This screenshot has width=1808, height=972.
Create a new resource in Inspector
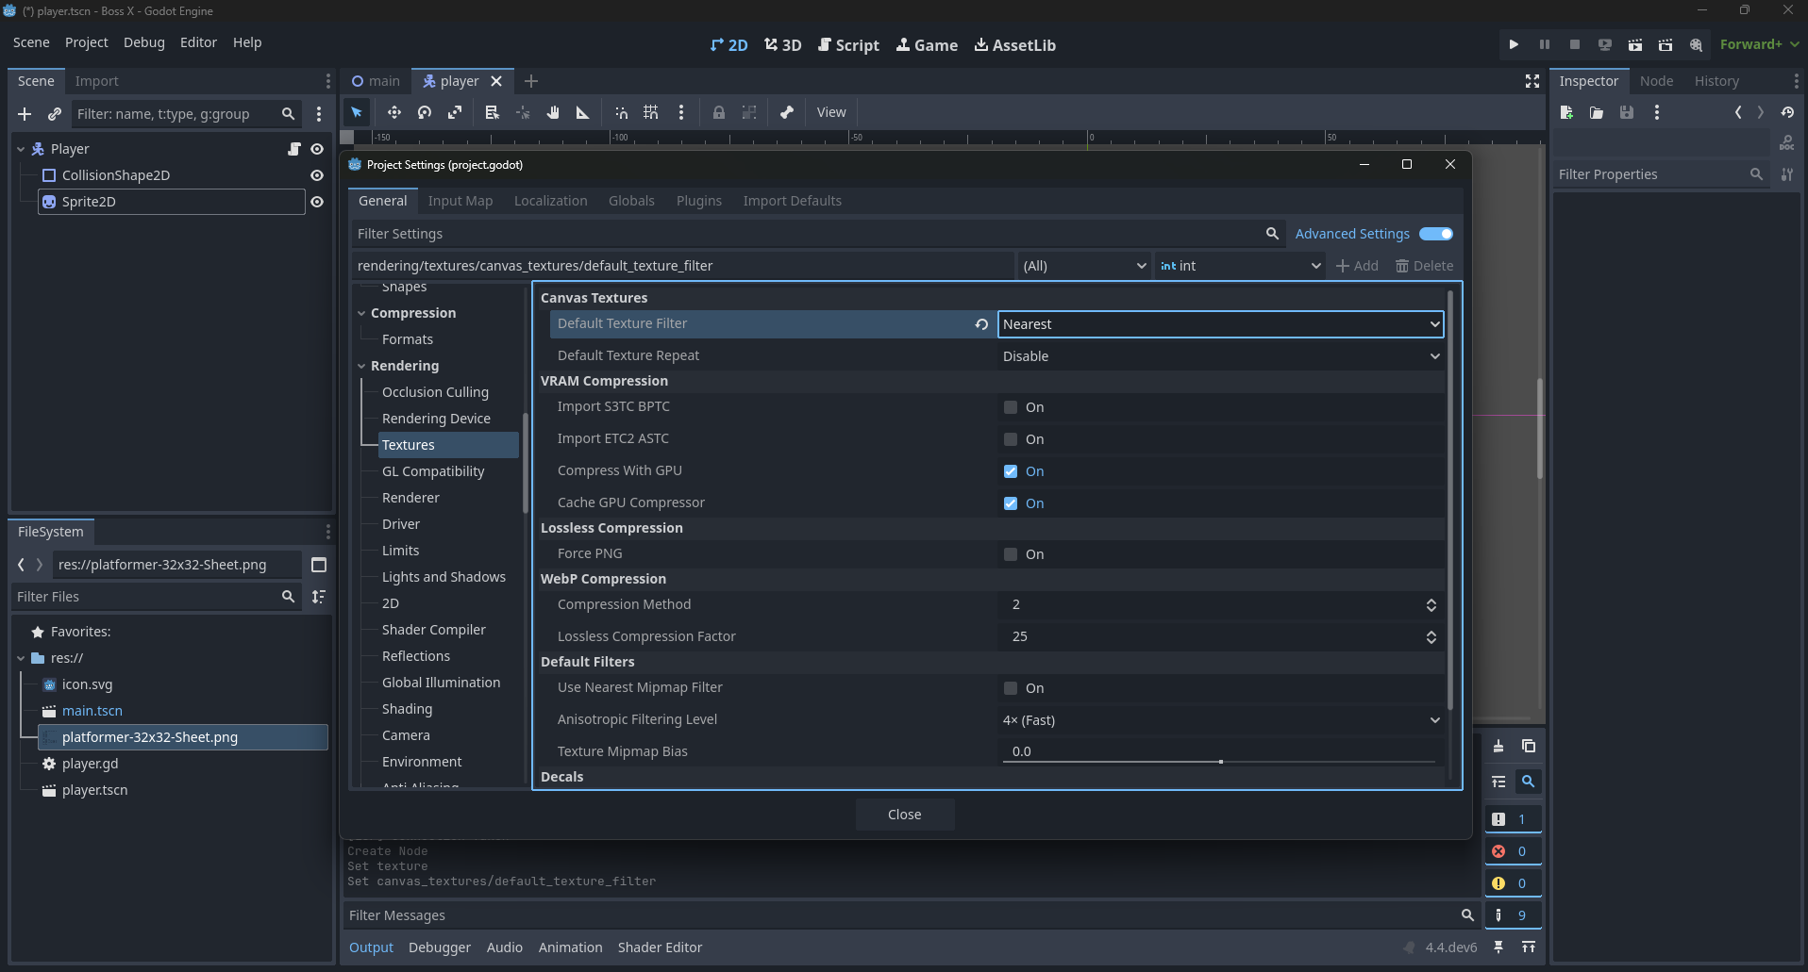pos(1566,112)
